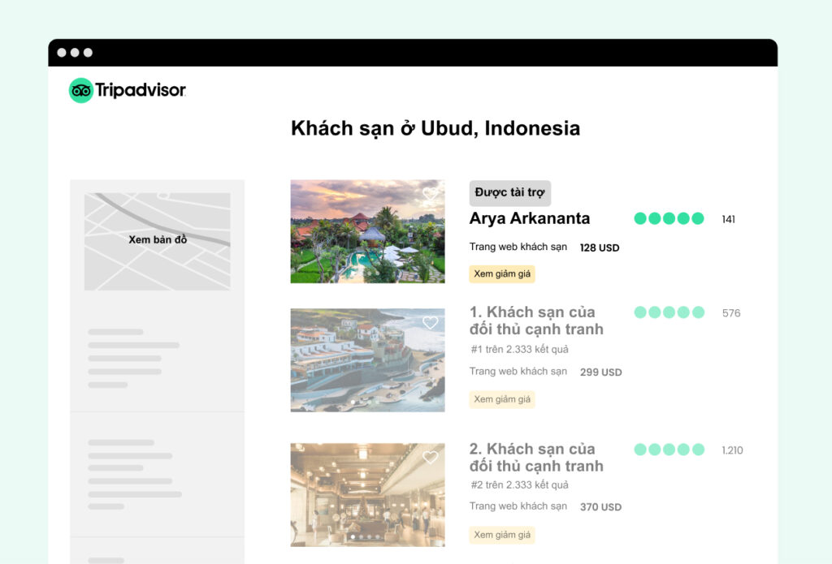Click Trang web khách sạn beside 128 USD
832x564 pixels.
click(x=518, y=247)
